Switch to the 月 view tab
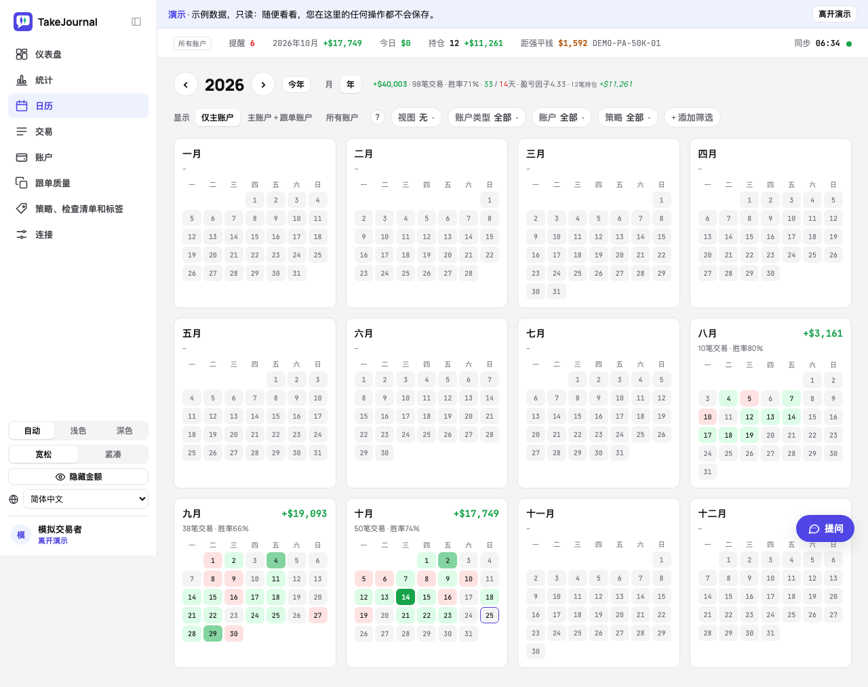 329,85
